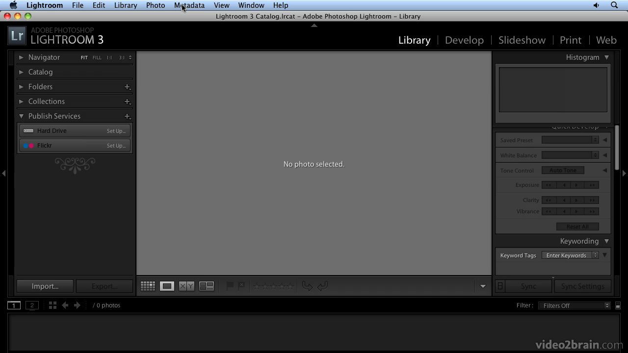Collapse the Histogram panel
Image resolution: width=628 pixels, height=353 pixels.
click(x=606, y=57)
